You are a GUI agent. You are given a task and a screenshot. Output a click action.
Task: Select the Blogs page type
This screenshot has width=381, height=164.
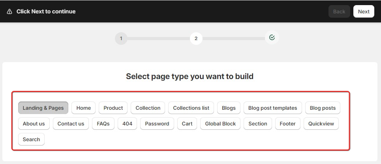229,108
